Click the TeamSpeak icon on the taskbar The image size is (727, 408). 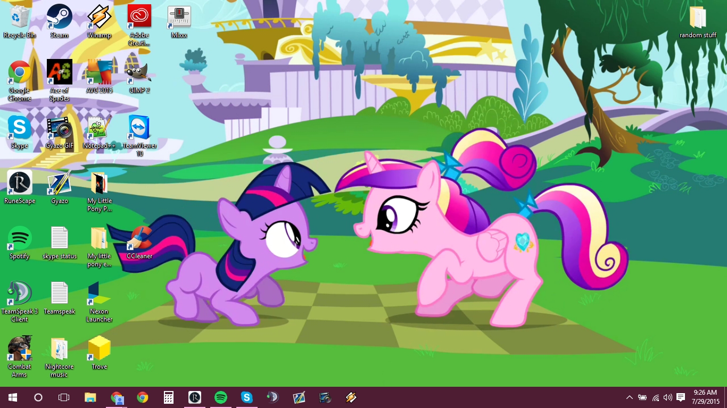(x=273, y=397)
